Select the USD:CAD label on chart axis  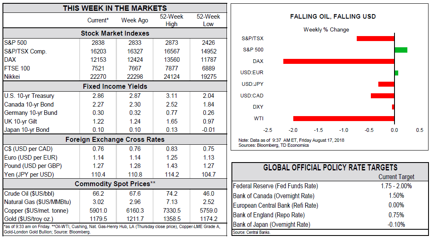click(253, 96)
